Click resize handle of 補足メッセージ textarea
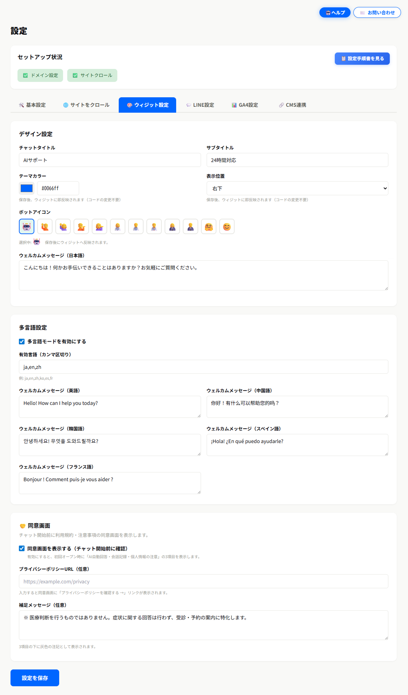The image size is (408, 695). tap(386, 638)
